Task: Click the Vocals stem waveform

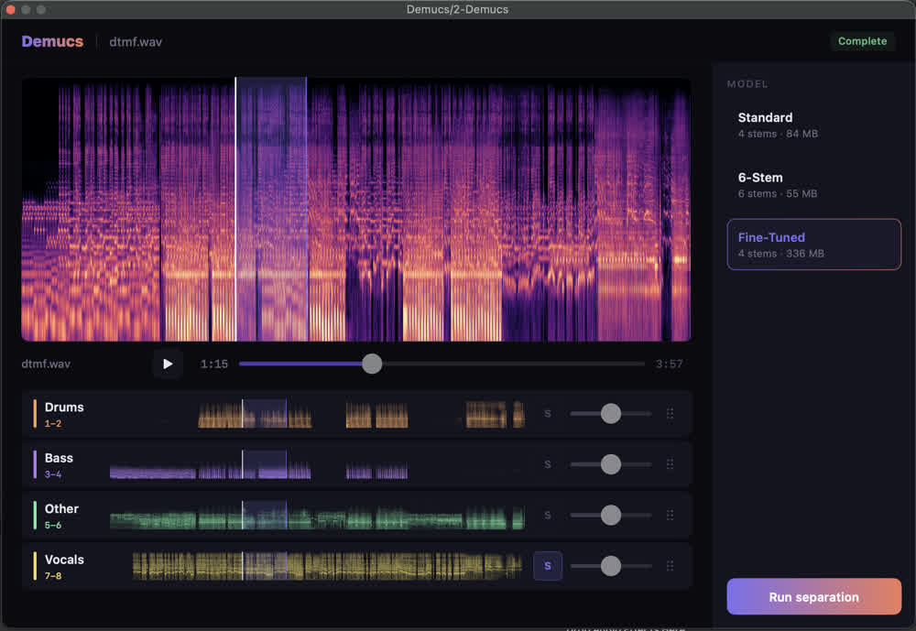Action: pos(327,566)
